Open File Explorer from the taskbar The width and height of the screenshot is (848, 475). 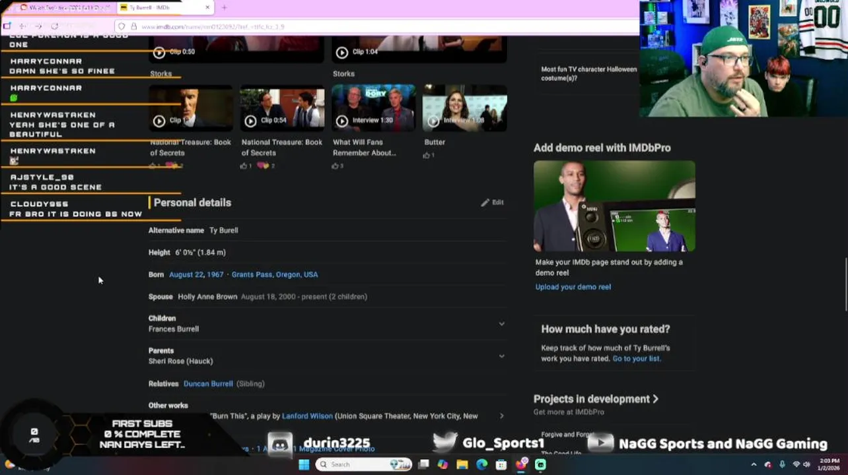click(462, 464)
